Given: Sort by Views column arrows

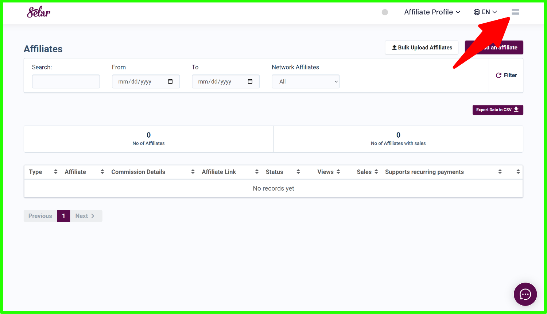Looking at the screenshot, I should (x=338, y=172).
